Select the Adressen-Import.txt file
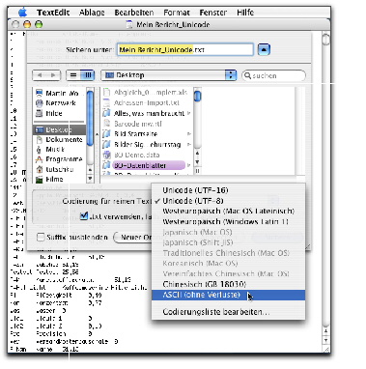 [x=146, y=103]
